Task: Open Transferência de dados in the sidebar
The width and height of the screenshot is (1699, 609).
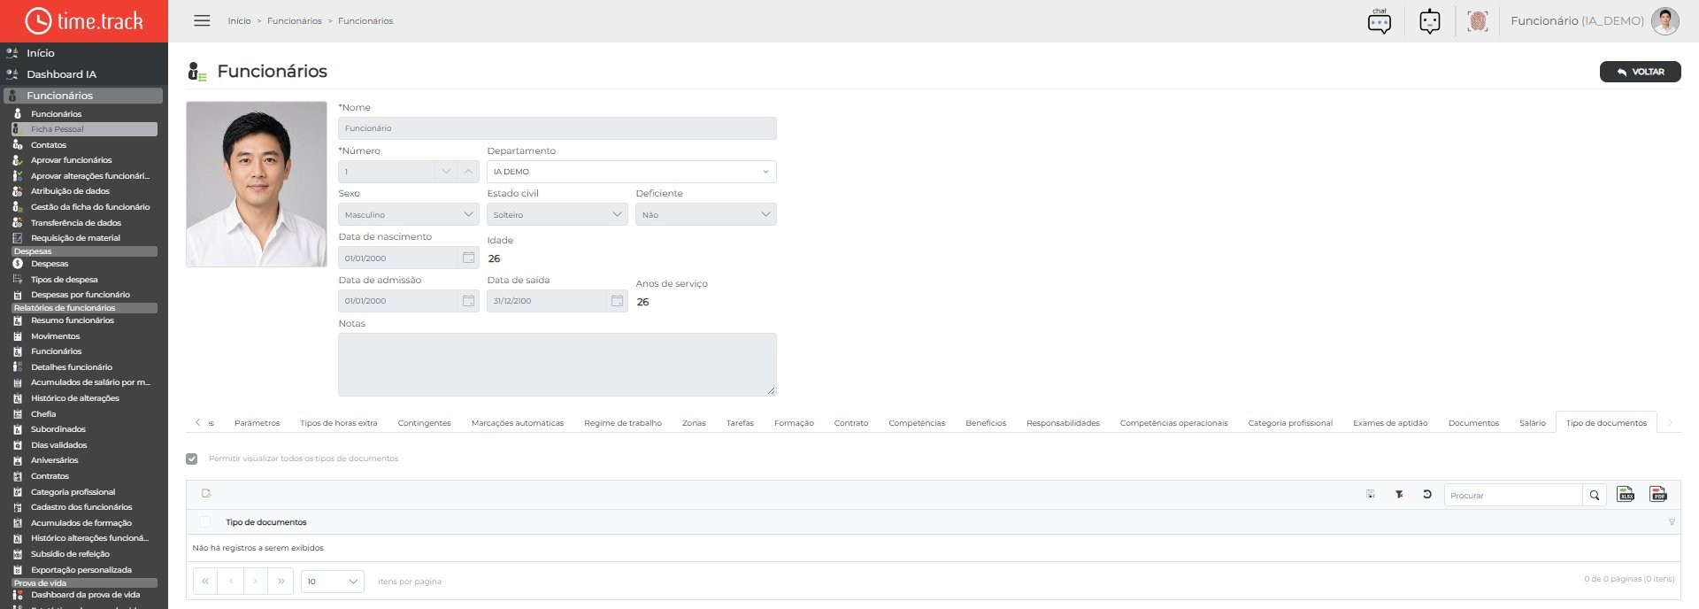Action: (76, 223)
